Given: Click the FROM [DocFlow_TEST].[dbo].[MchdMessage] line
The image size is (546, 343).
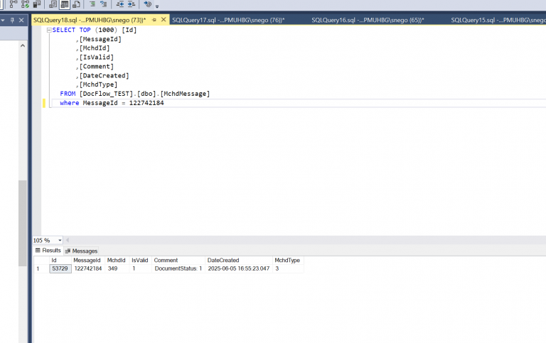Looking at the screenshot, I should (135, 94).
